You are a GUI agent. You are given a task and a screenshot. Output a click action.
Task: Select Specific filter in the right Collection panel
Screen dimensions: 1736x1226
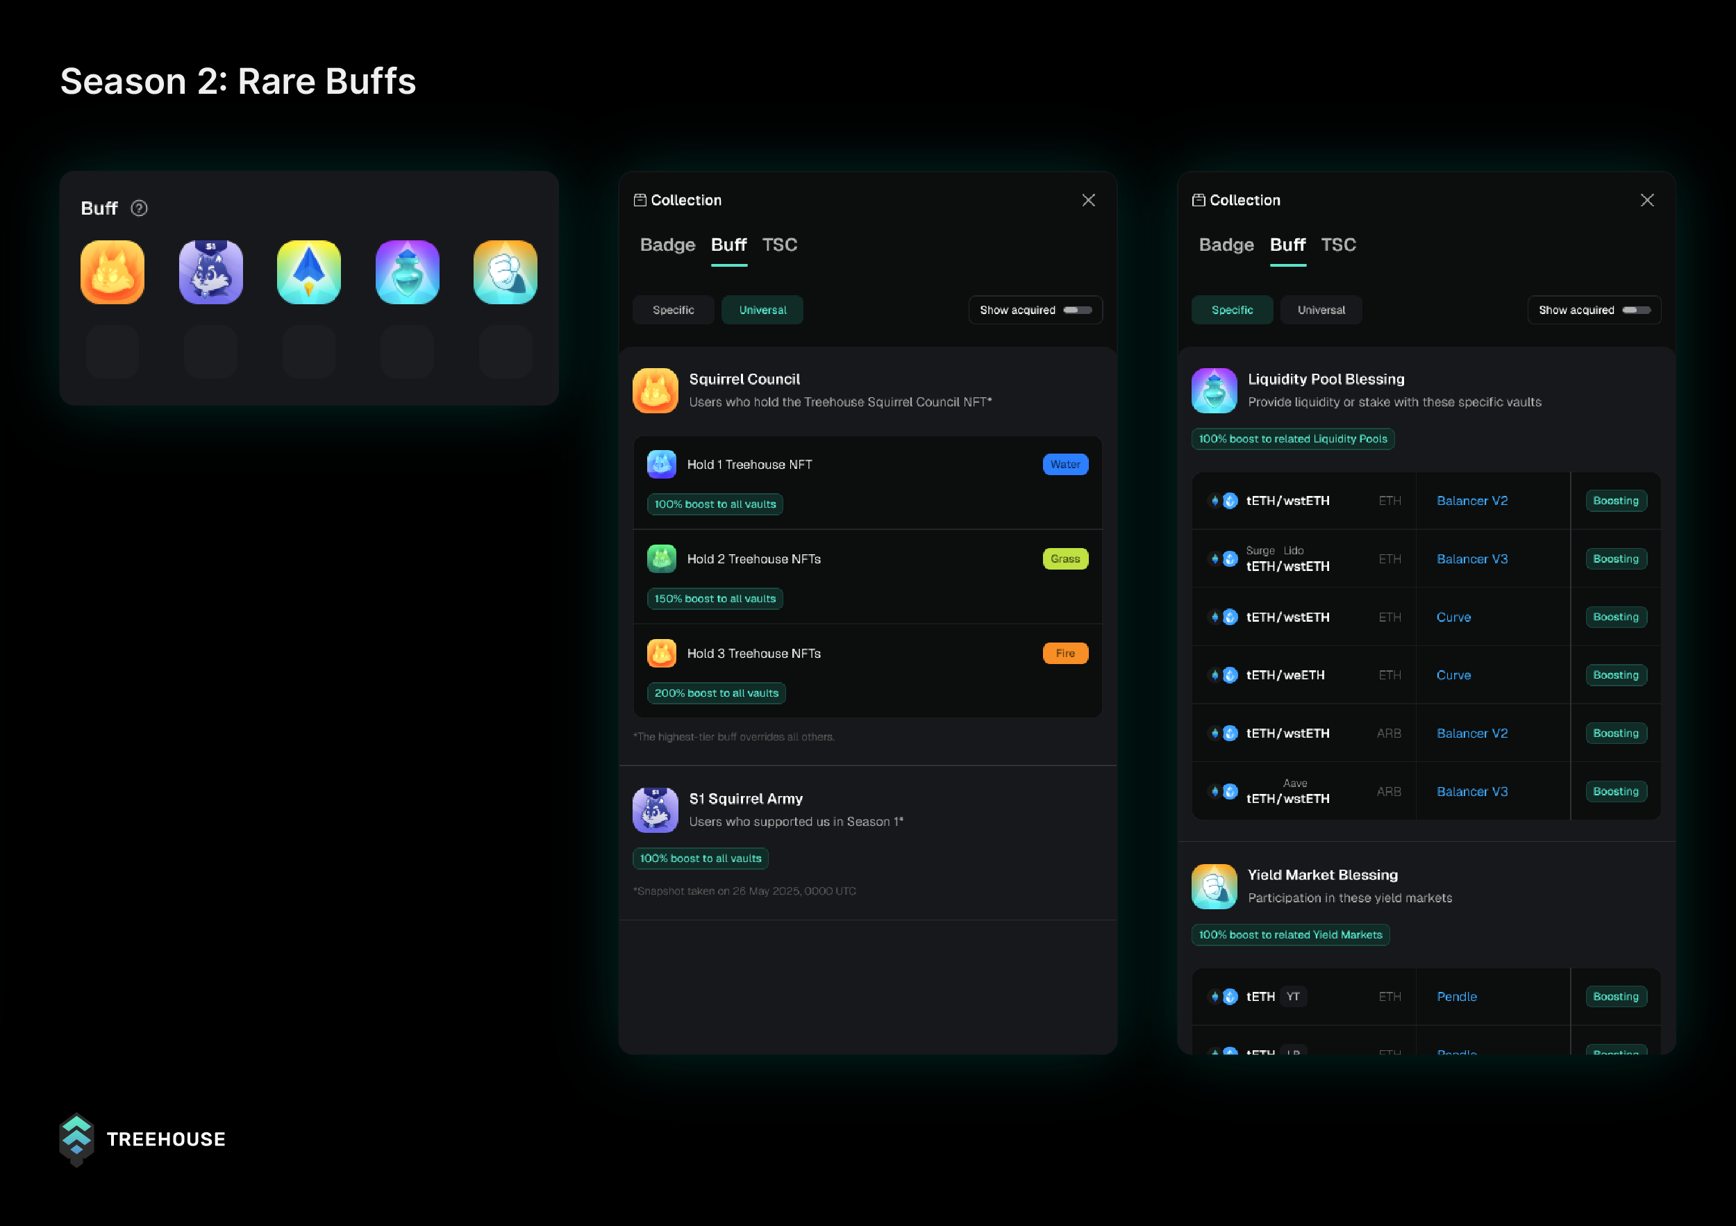coord(1233,310)
